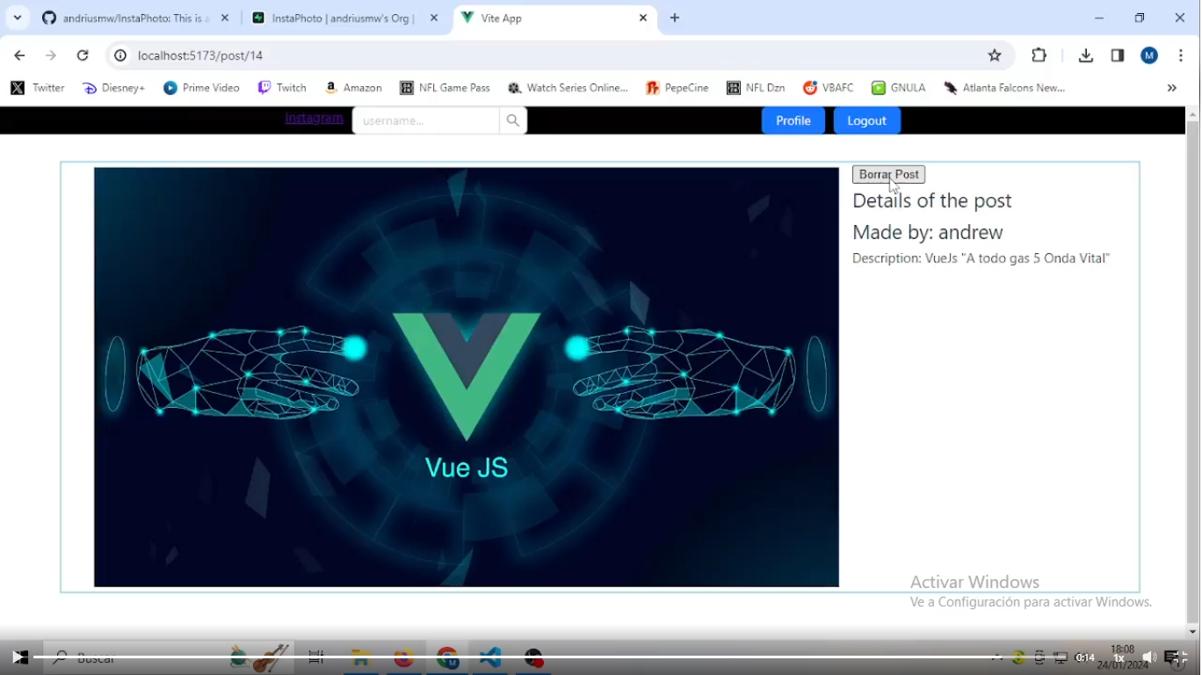Open the Profile page button
The image size is (1202, 675).
pyautogui.click(x=793, y=120)
